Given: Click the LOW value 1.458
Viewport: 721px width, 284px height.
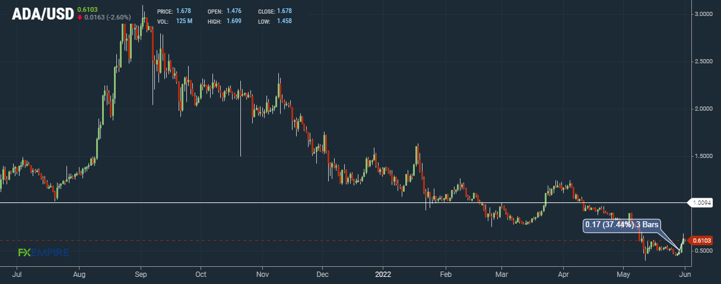Looking at the screenshot, I should (285, 21).
